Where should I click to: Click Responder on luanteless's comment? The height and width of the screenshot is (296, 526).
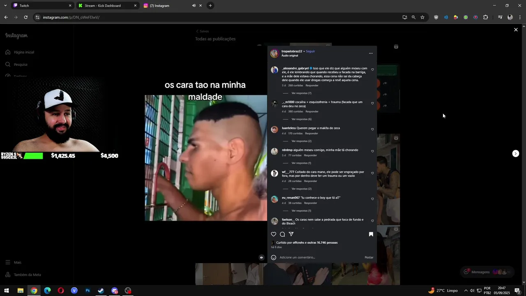coord(311,133)
